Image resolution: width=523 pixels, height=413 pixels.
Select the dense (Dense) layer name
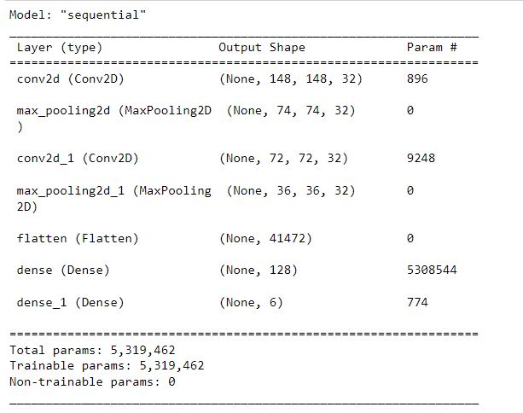coord(63,270)
